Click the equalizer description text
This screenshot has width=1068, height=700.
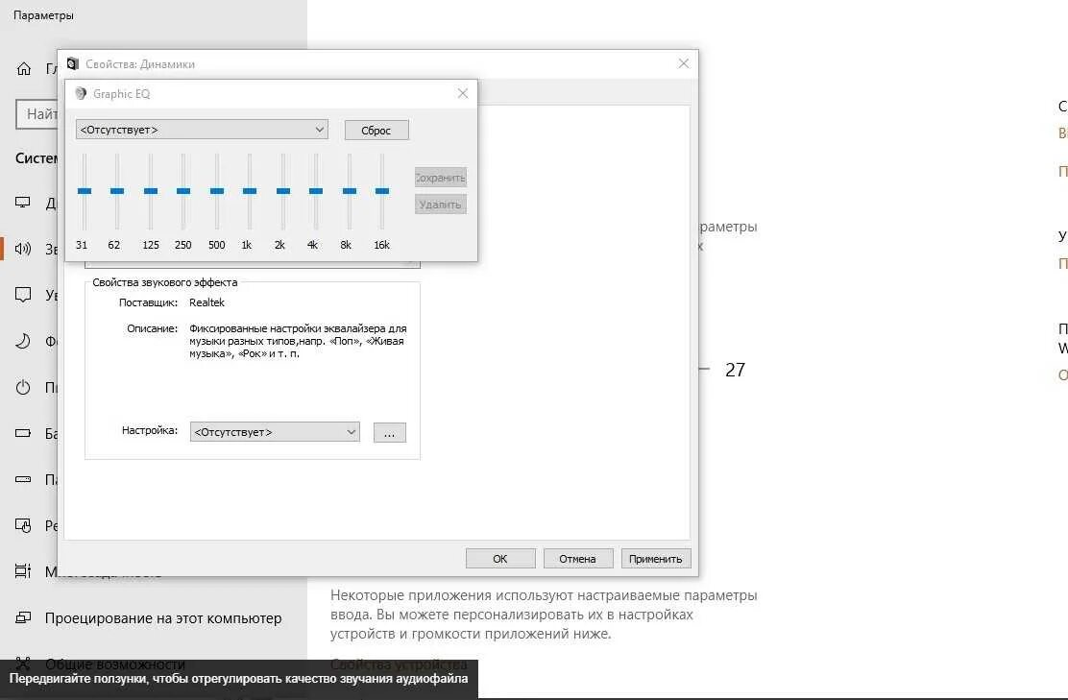pyautogui.click(x=298, y=341)
